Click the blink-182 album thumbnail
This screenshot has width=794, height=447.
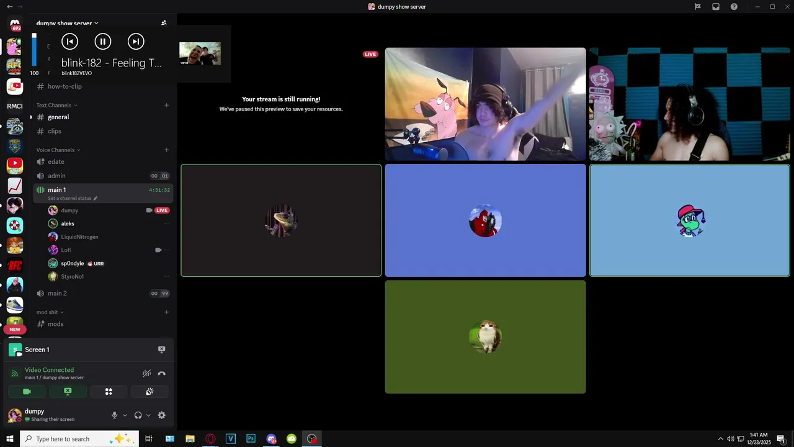200,53
